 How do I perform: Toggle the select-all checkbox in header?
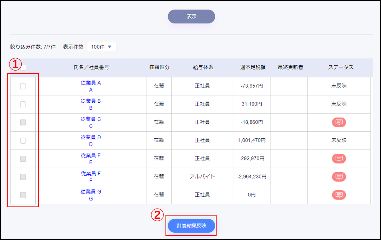click(x=23, y=68)
